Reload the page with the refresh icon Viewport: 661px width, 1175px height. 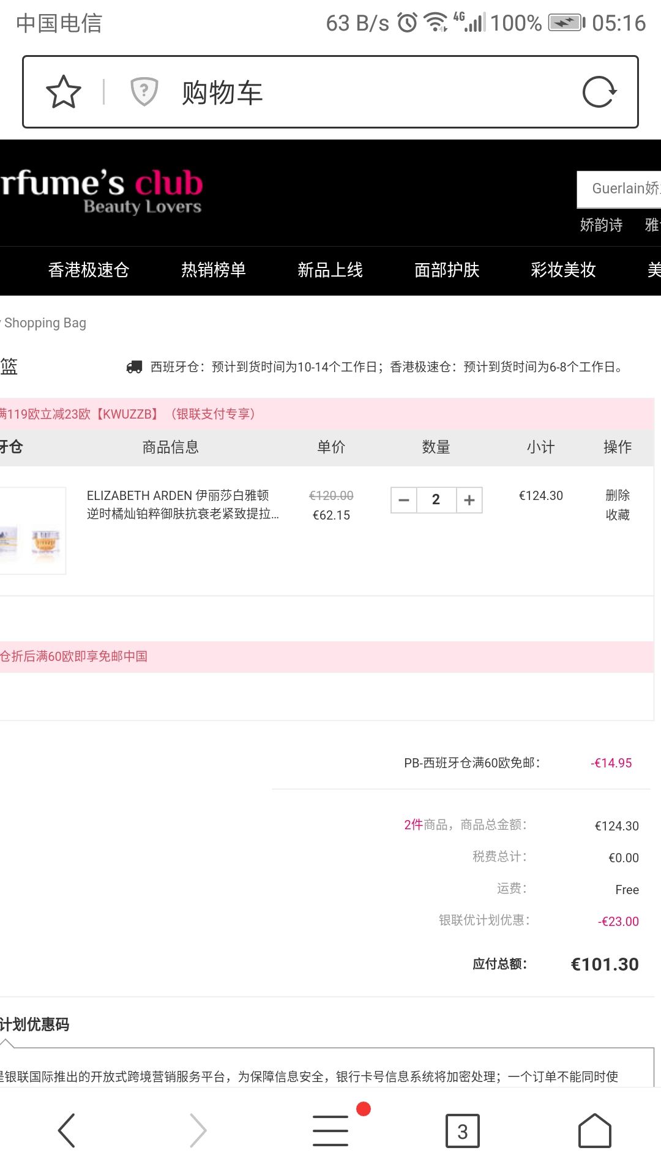tap(599, 92)
